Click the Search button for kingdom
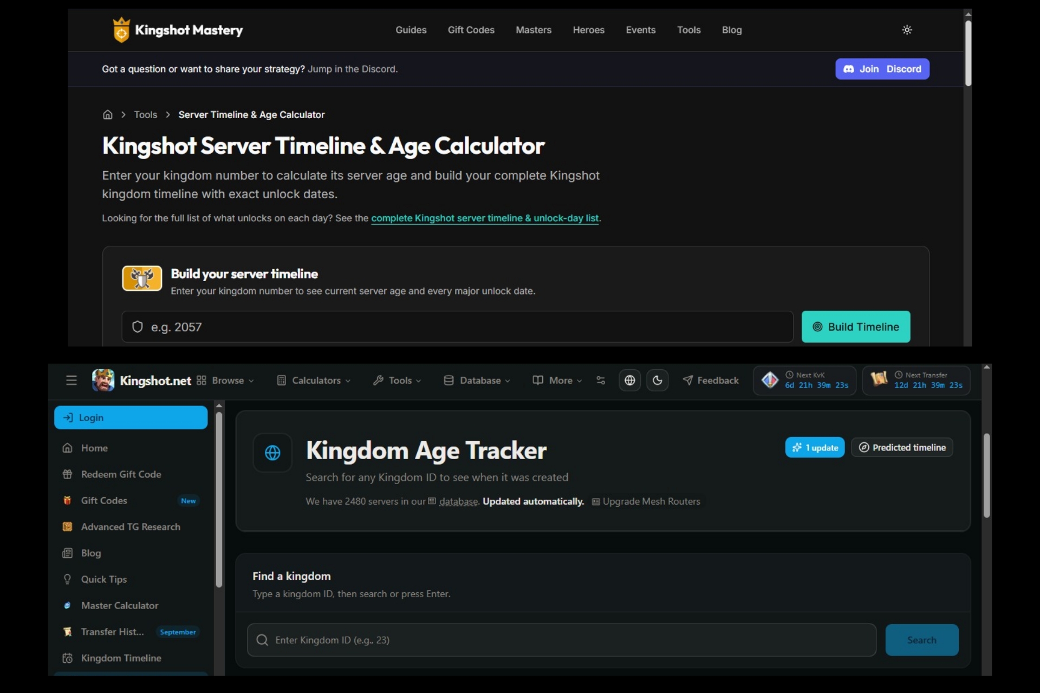This screenshot has width=1040, height=693. (x=921, y=640)
